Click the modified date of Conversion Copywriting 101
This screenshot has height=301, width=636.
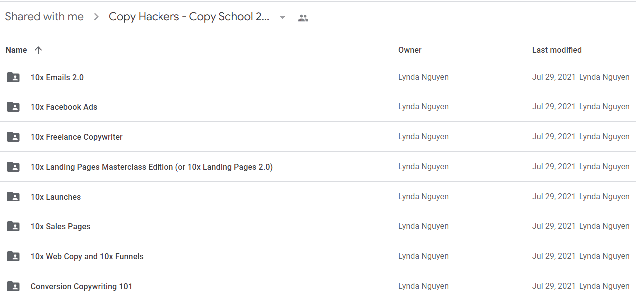click(554, 286)
